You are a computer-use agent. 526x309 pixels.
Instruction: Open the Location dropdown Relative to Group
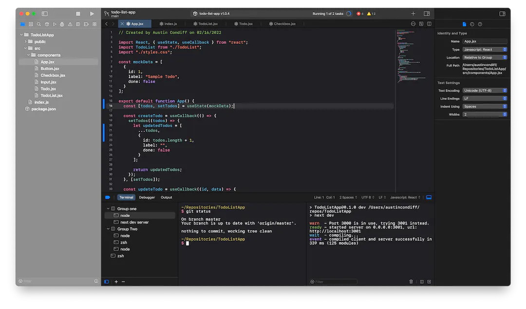485,57
